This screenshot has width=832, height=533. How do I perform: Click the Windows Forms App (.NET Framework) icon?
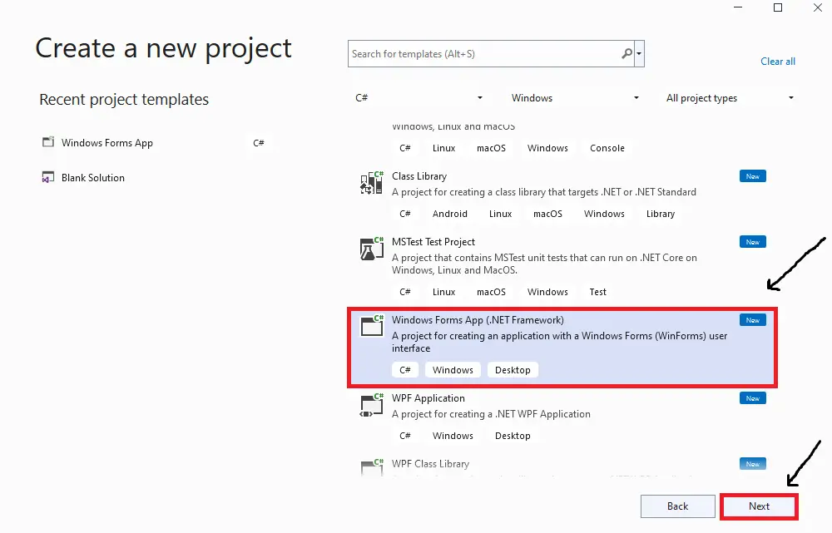tap(371, 326)
